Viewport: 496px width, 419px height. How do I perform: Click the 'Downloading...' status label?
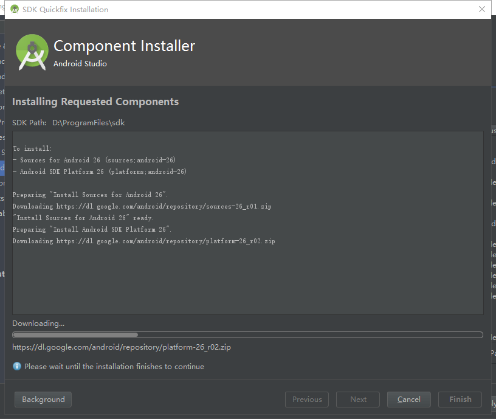tap(38, 324)
